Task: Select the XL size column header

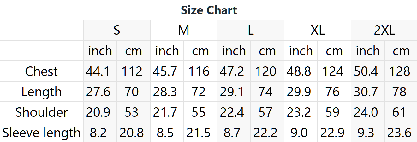Action: 318,30
